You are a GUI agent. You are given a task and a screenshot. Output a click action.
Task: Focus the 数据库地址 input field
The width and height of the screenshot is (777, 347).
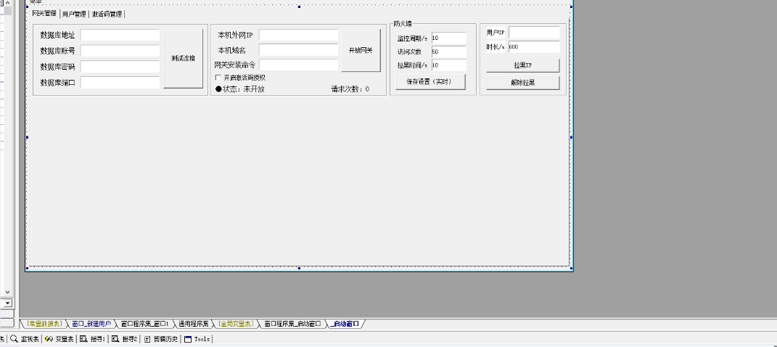(120, 35)
